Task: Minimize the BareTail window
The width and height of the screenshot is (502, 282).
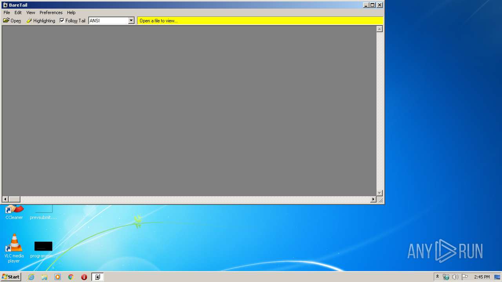Action: [x=366, y=5]
